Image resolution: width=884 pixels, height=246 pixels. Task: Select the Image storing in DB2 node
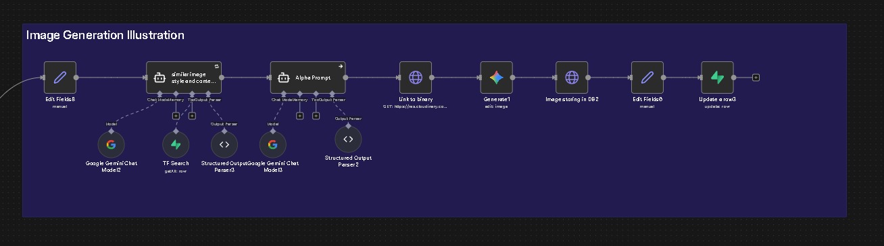pyautogui.click(x=572, y=78)
